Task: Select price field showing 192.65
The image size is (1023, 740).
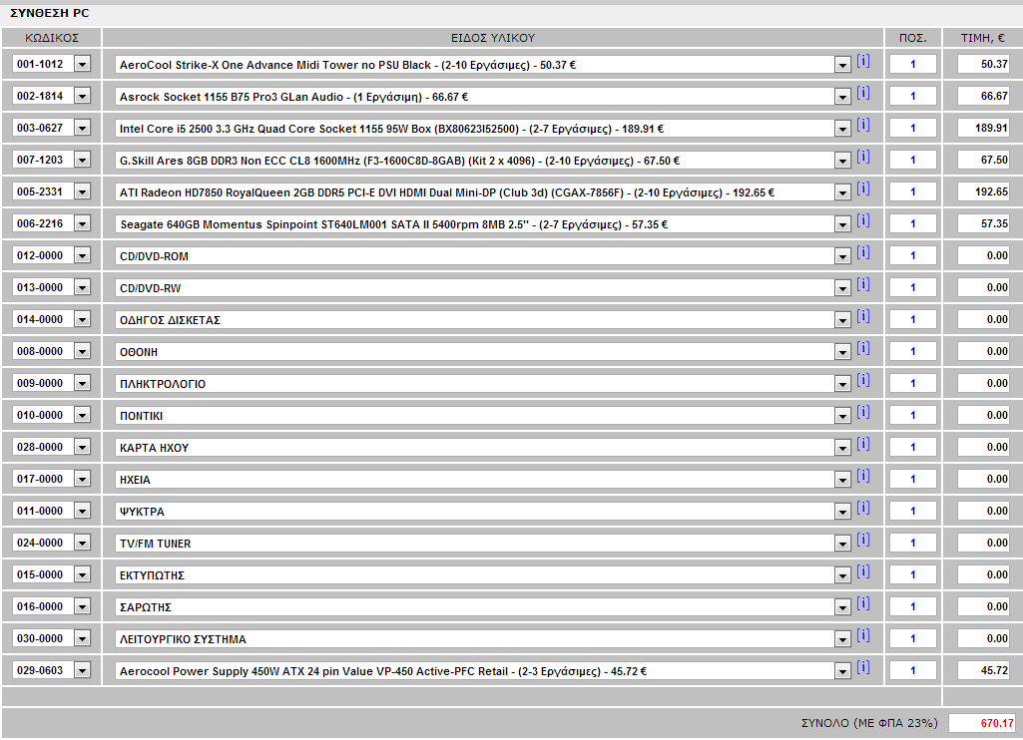Action: point(983,191)
